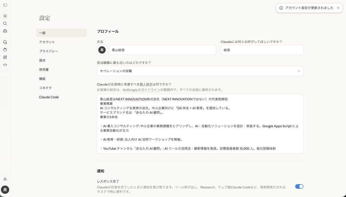Viewport: 346px width, 197px height.
Task: Open the アカウント settings section
Action: click(47, 42)
